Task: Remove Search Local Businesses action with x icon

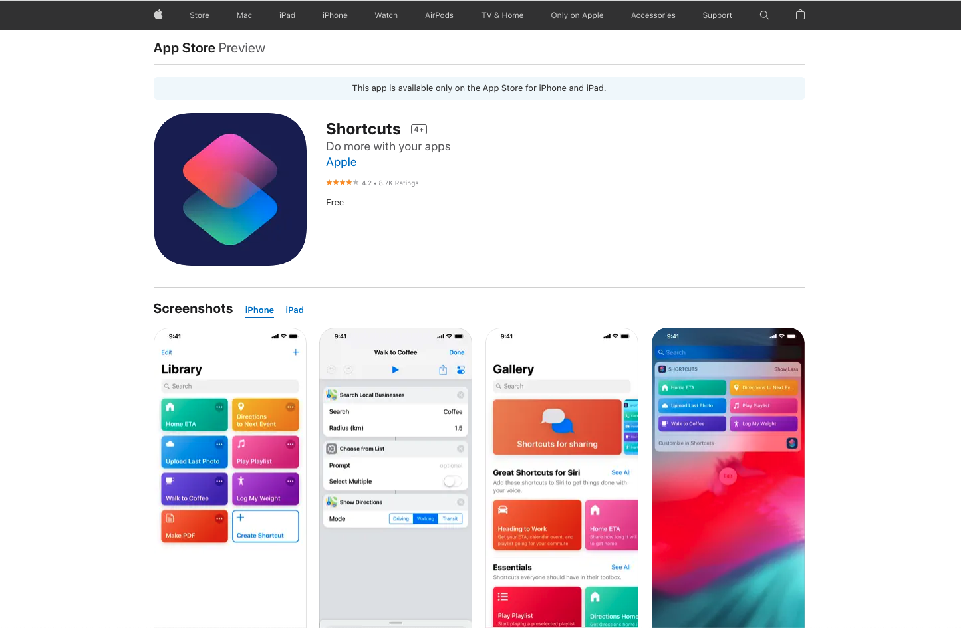Action: point(460,395)
